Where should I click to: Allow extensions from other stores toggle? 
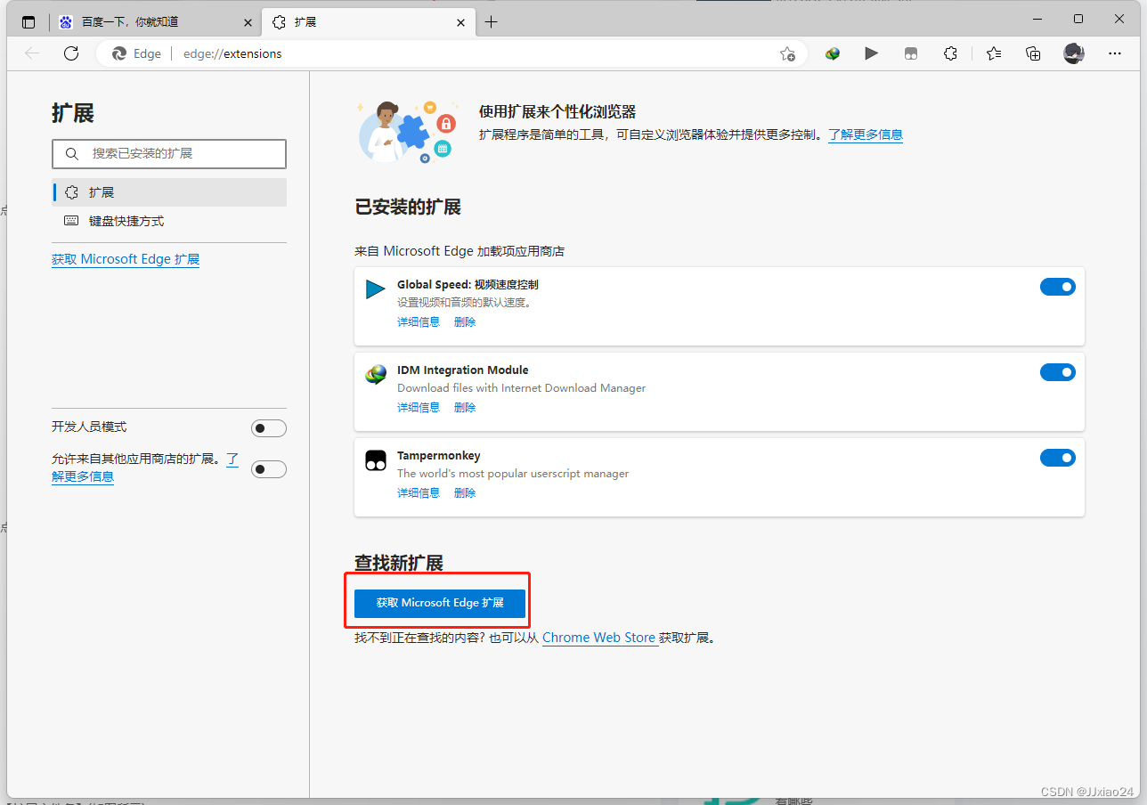269,469
